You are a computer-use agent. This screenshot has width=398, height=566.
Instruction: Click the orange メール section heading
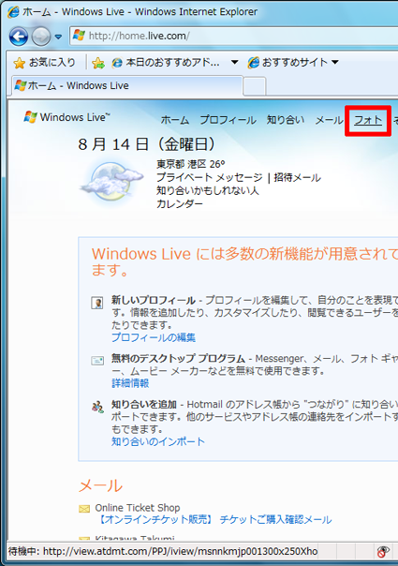pyautogui.click(x=101, y=485)
